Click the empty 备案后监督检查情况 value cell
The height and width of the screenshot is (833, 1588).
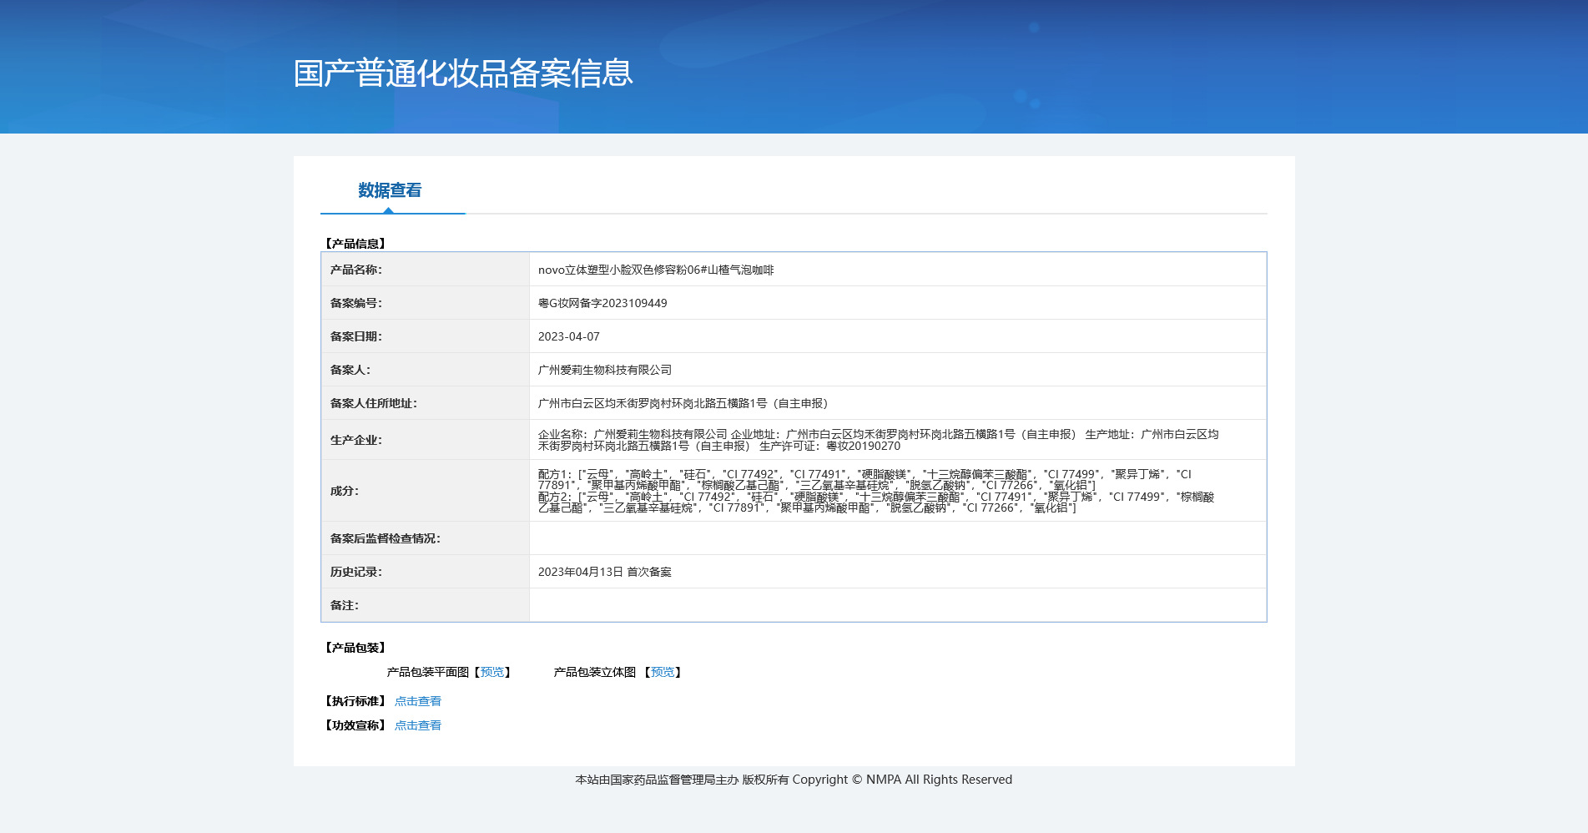click(897, 538)
